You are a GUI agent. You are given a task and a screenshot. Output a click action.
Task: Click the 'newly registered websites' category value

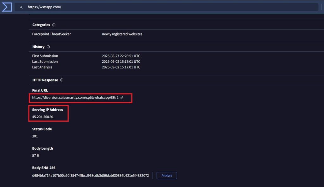click(x=122, y=34)
